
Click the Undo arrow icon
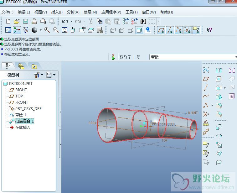coord(65,21)
